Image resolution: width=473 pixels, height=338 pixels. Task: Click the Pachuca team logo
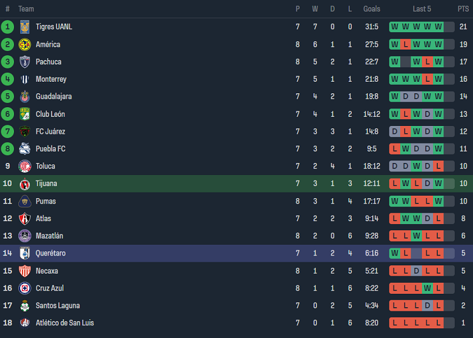pos(25,62)
